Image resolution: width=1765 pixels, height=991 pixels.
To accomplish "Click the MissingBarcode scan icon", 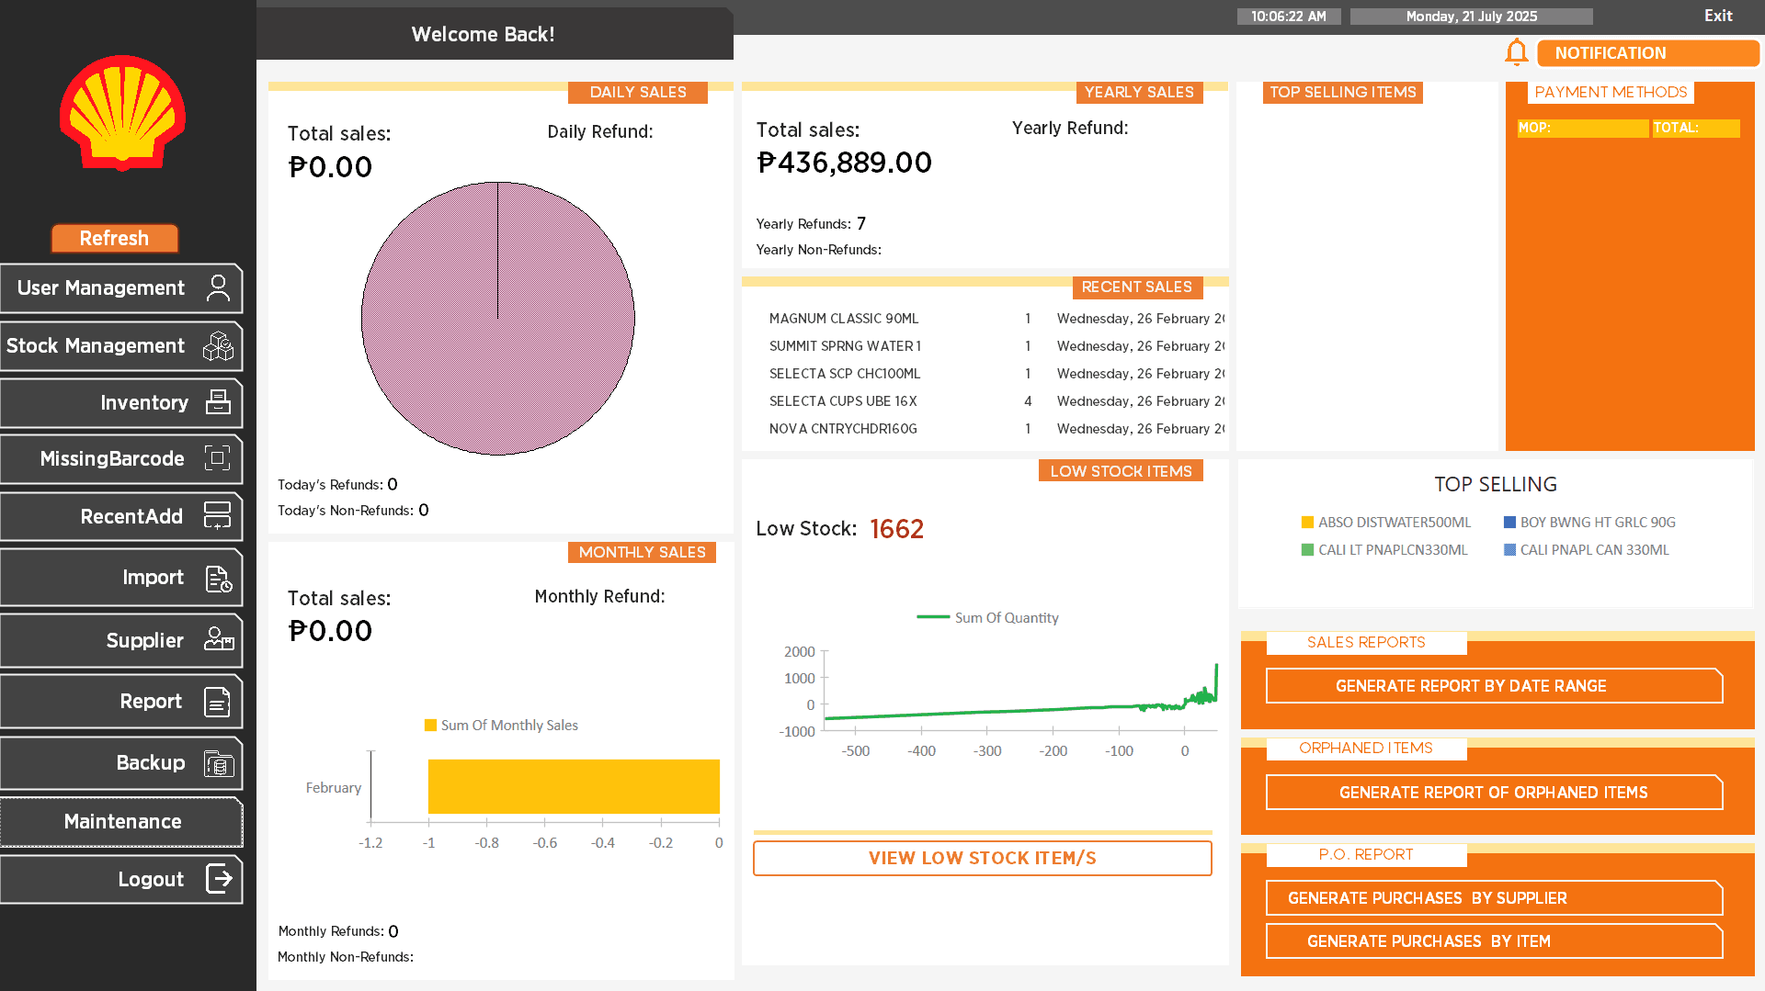I will click(x=218, y=458).
